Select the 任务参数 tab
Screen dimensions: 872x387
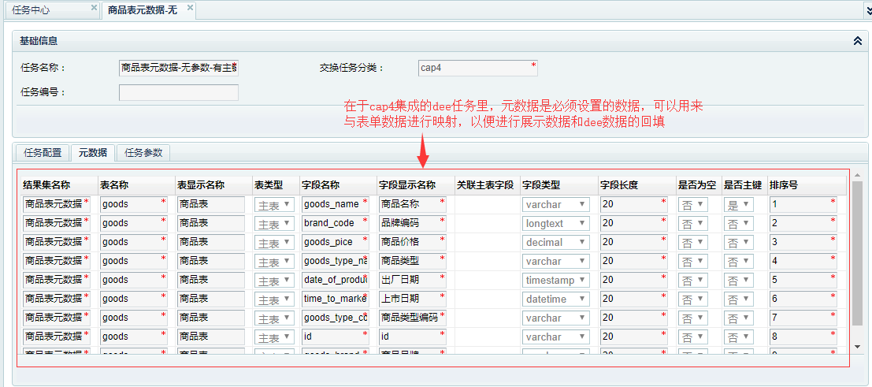click(x=143, y=153)
